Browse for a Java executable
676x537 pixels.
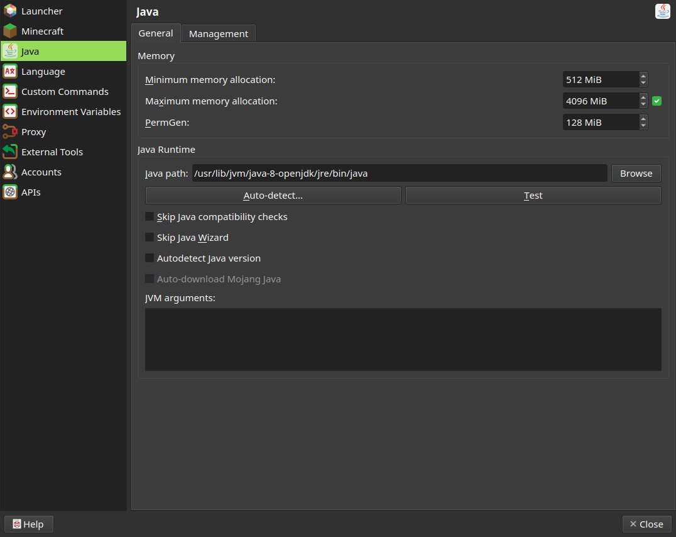coord(636,173)
